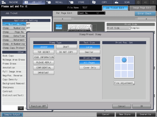Click the page preview thumbnail
The image size is (157, 117).
tap(80, 28)
